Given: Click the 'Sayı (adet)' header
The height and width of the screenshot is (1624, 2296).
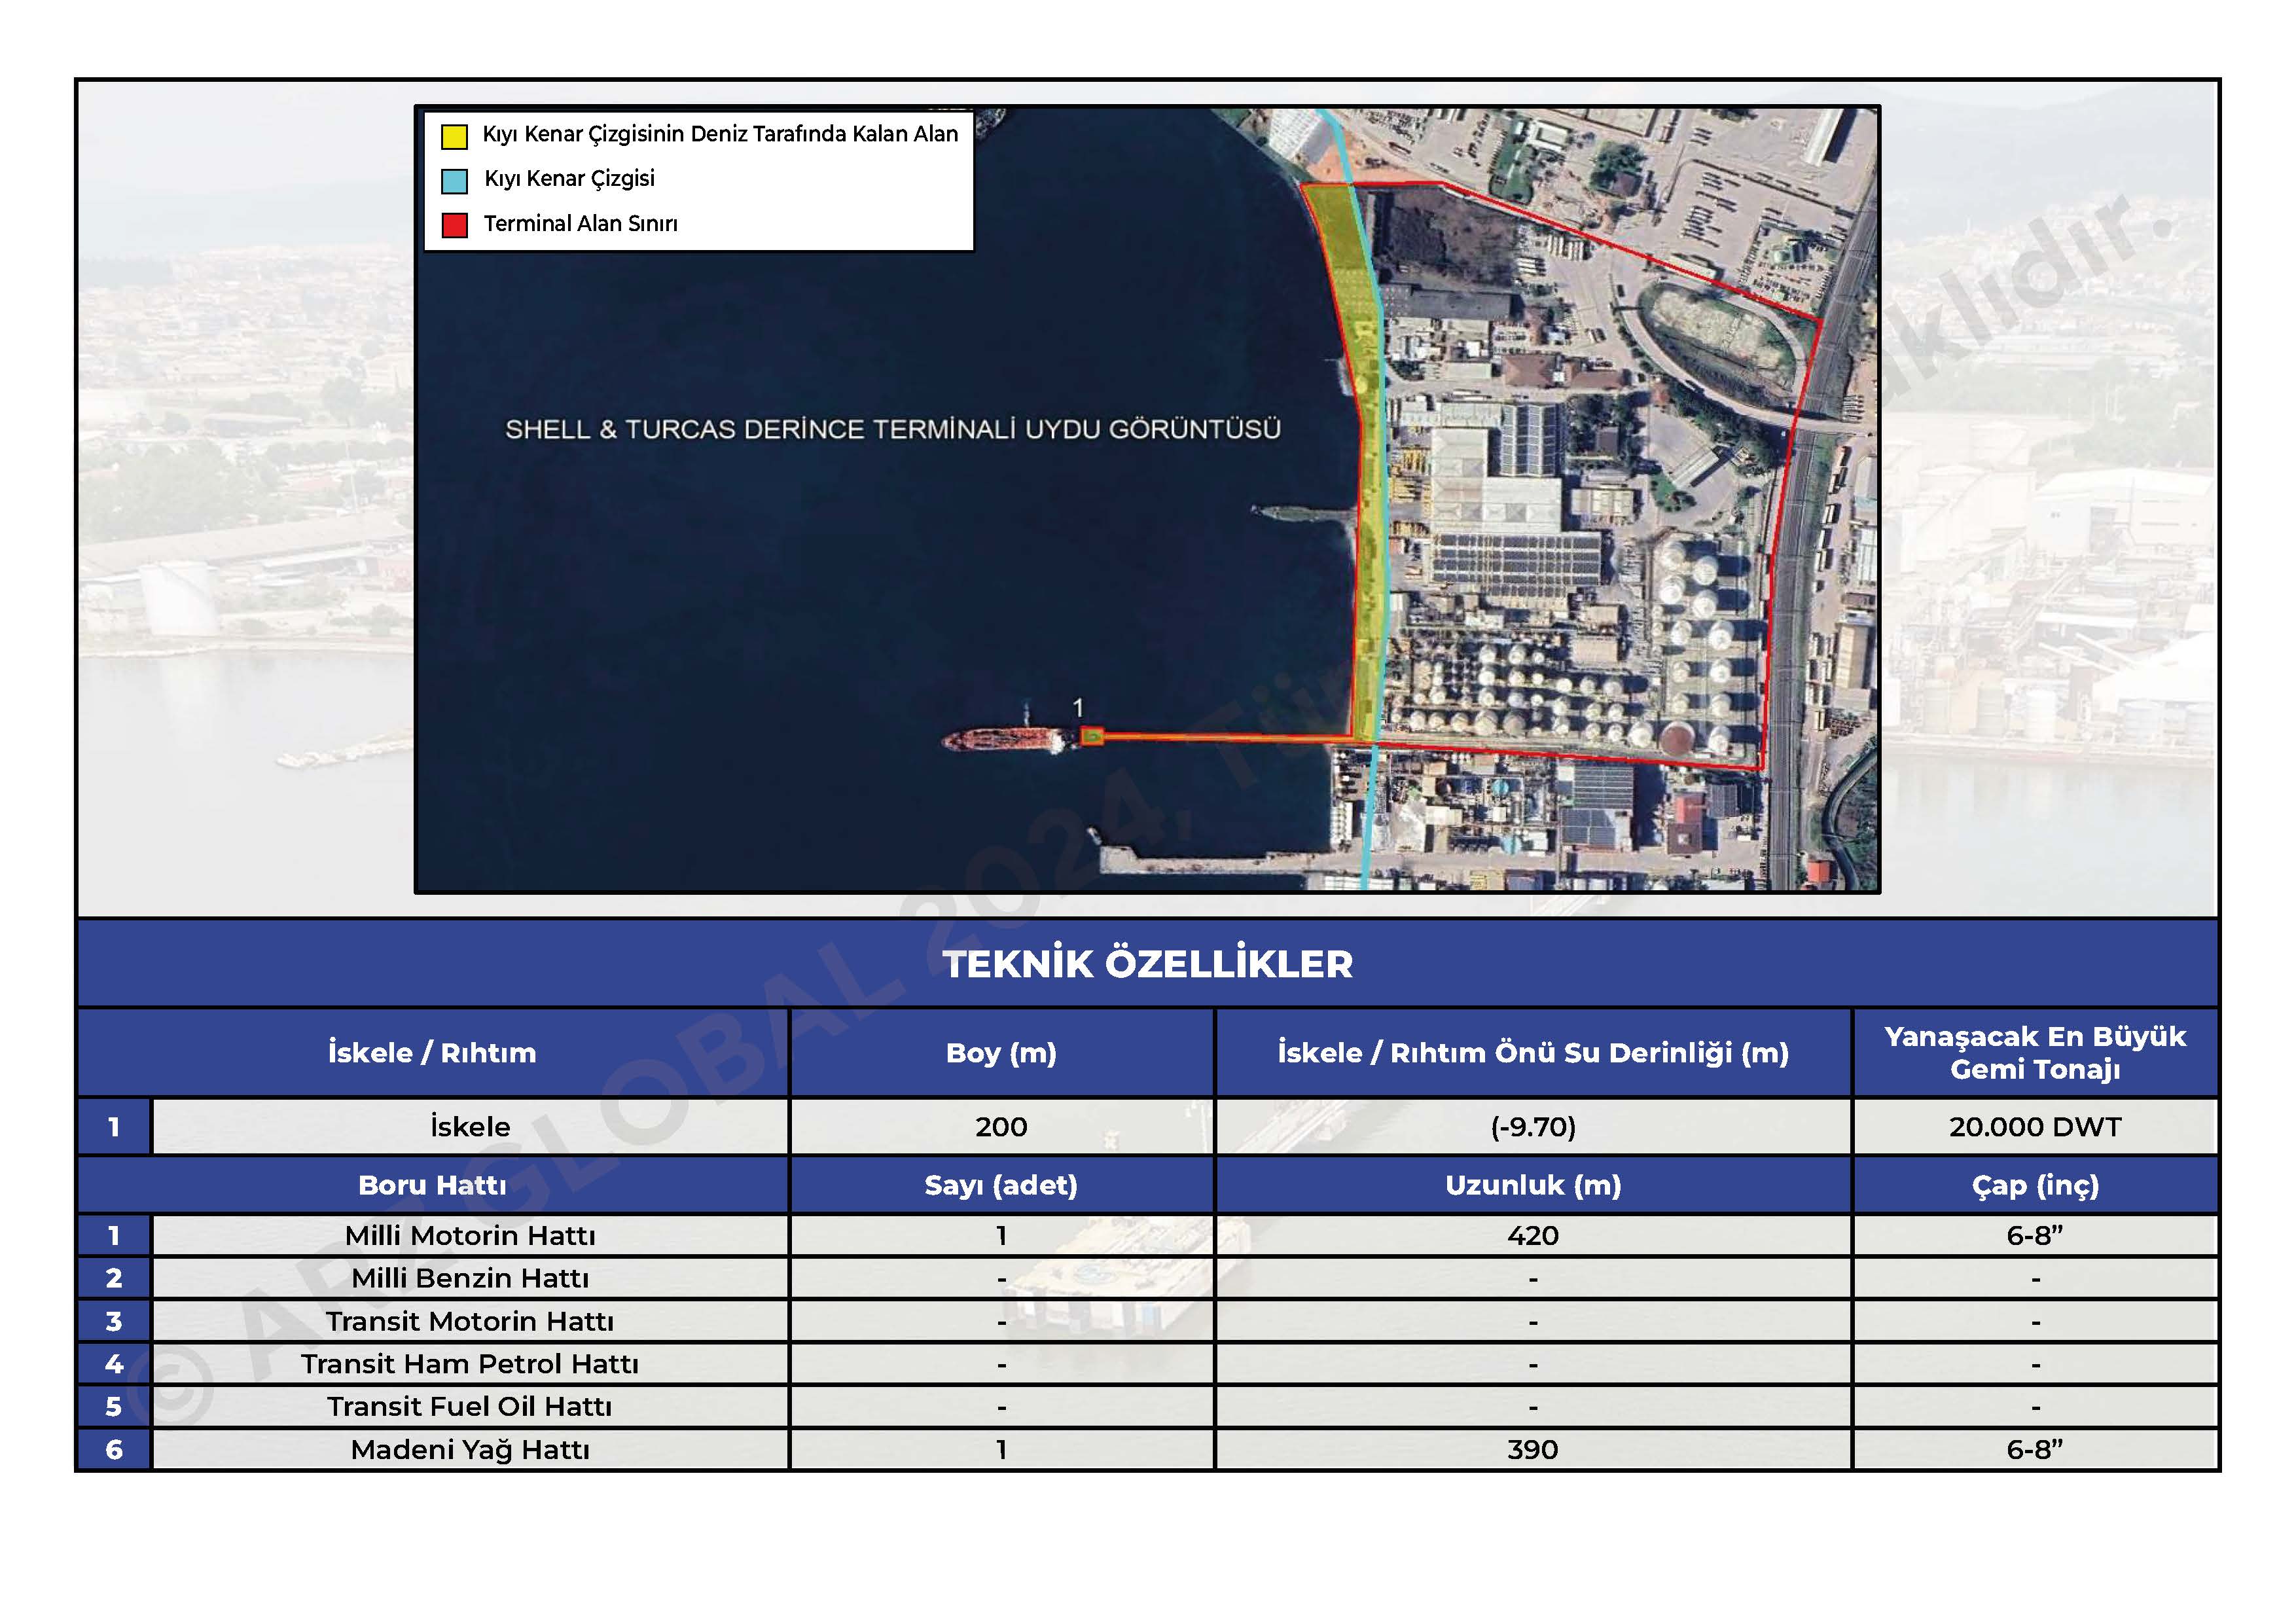Looking at the screenshot, I should [x=1001, y=1185].
